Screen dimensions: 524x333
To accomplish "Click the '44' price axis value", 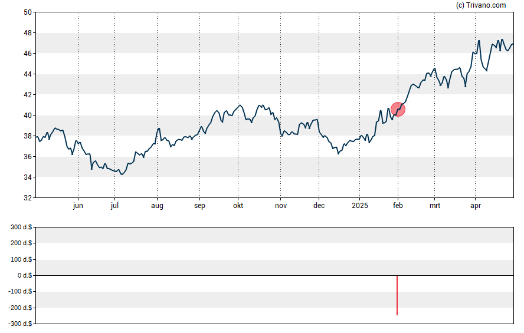I will (x=28, y=74).
